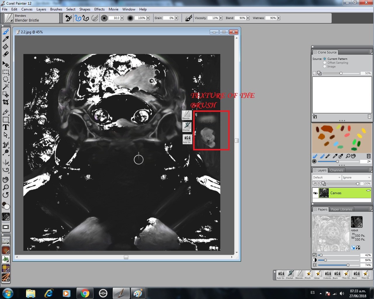
Task: Select Image source radio button
Action: [325, 66]
